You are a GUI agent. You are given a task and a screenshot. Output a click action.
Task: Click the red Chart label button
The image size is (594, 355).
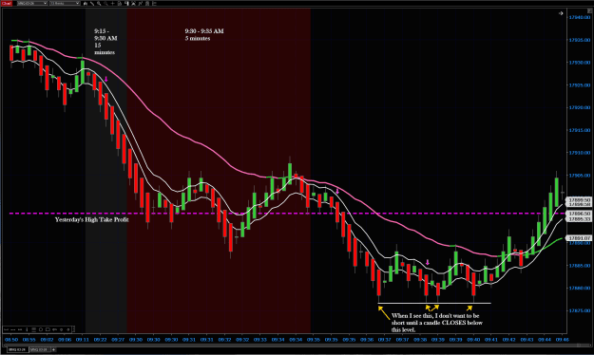pyautogui.click(x=7, y=3)
